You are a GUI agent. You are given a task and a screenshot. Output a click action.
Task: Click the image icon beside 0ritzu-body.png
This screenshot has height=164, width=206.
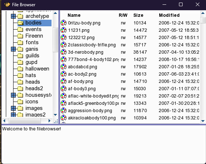pyautogui.click(x=64, y=23)
